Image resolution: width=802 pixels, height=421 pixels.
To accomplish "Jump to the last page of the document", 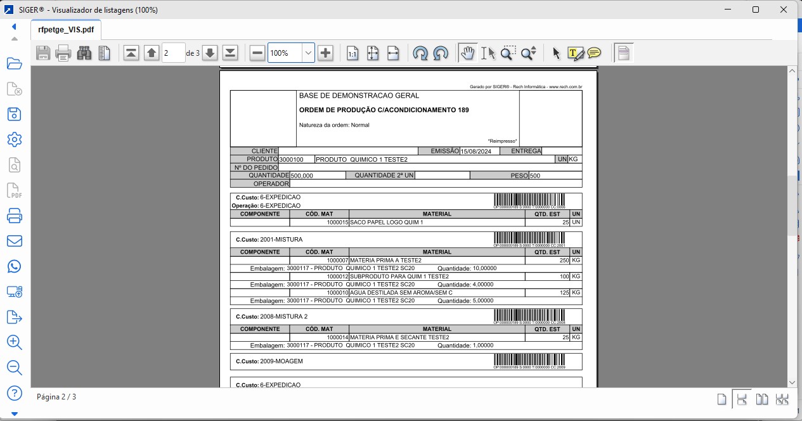I will pos(230,53).
